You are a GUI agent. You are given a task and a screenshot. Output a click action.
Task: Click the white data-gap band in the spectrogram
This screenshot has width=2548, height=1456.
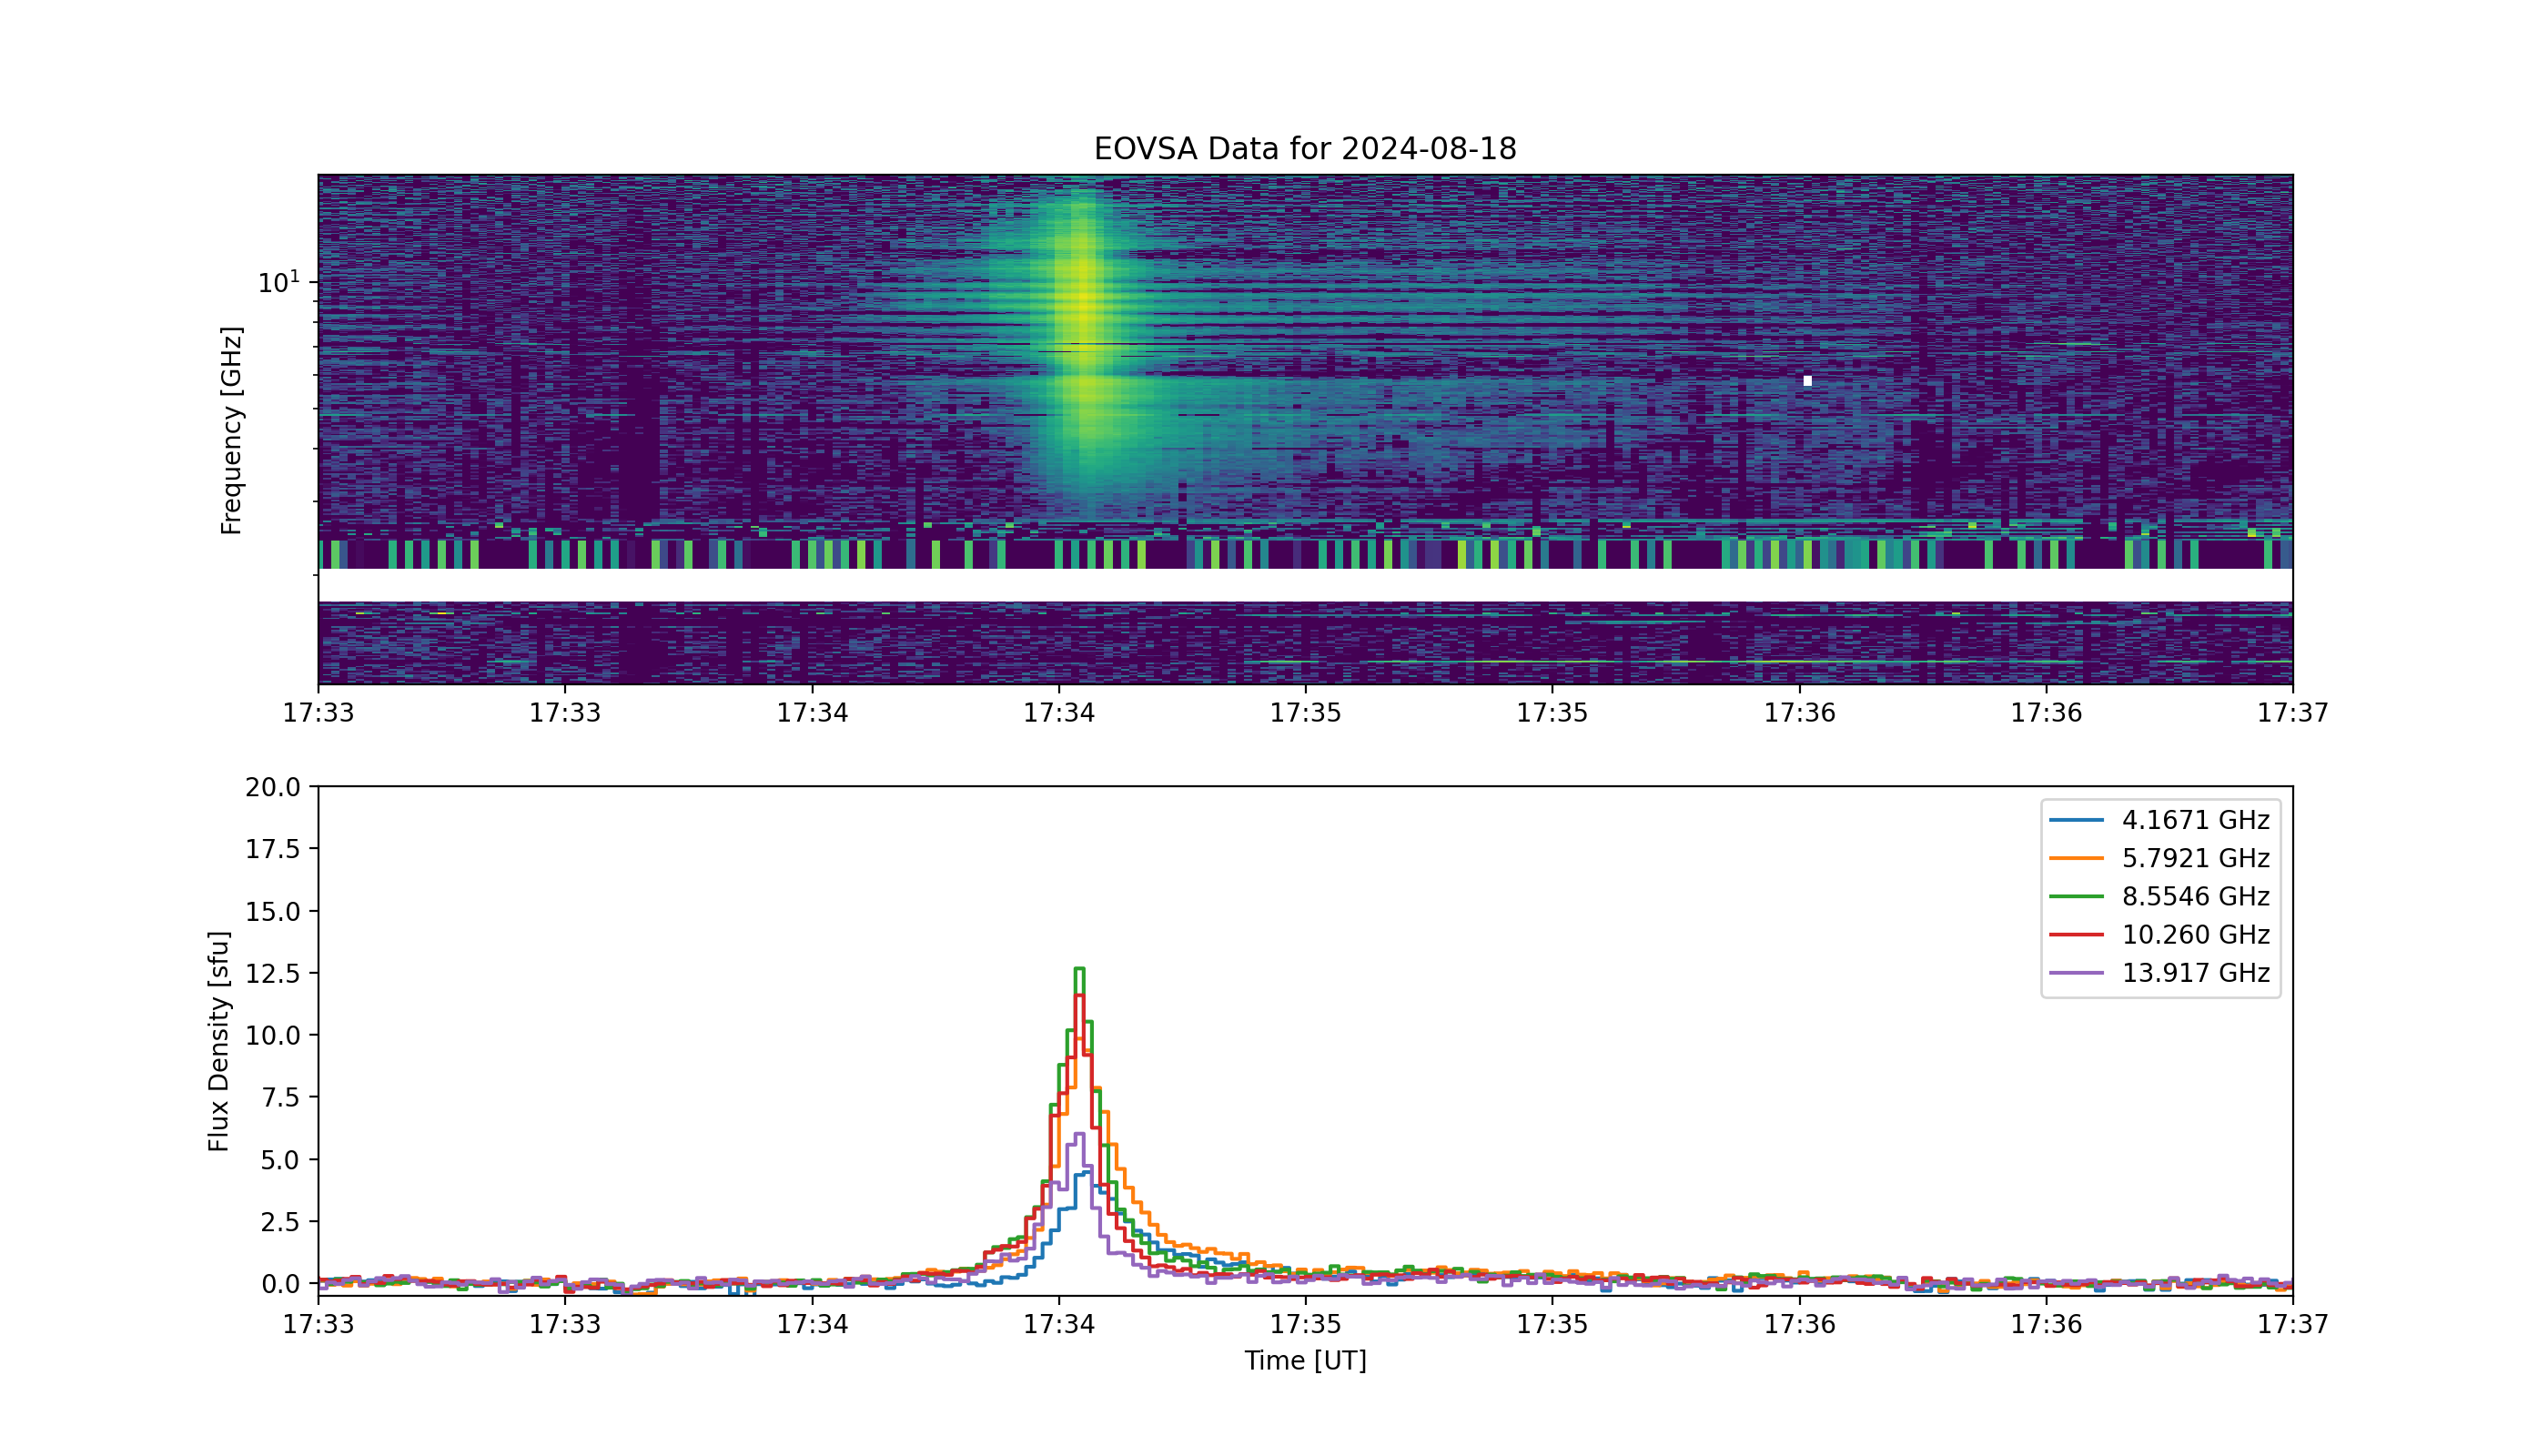pos(1305,585)
